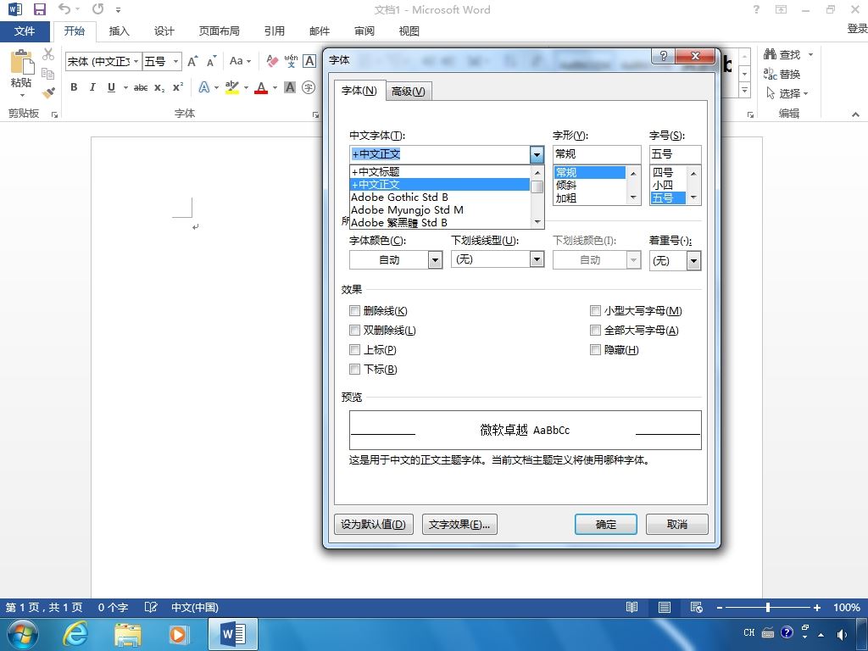868x651 pixels.
Task: Open the 插入 ribbon tab
Action: click(x=119, y=31)
